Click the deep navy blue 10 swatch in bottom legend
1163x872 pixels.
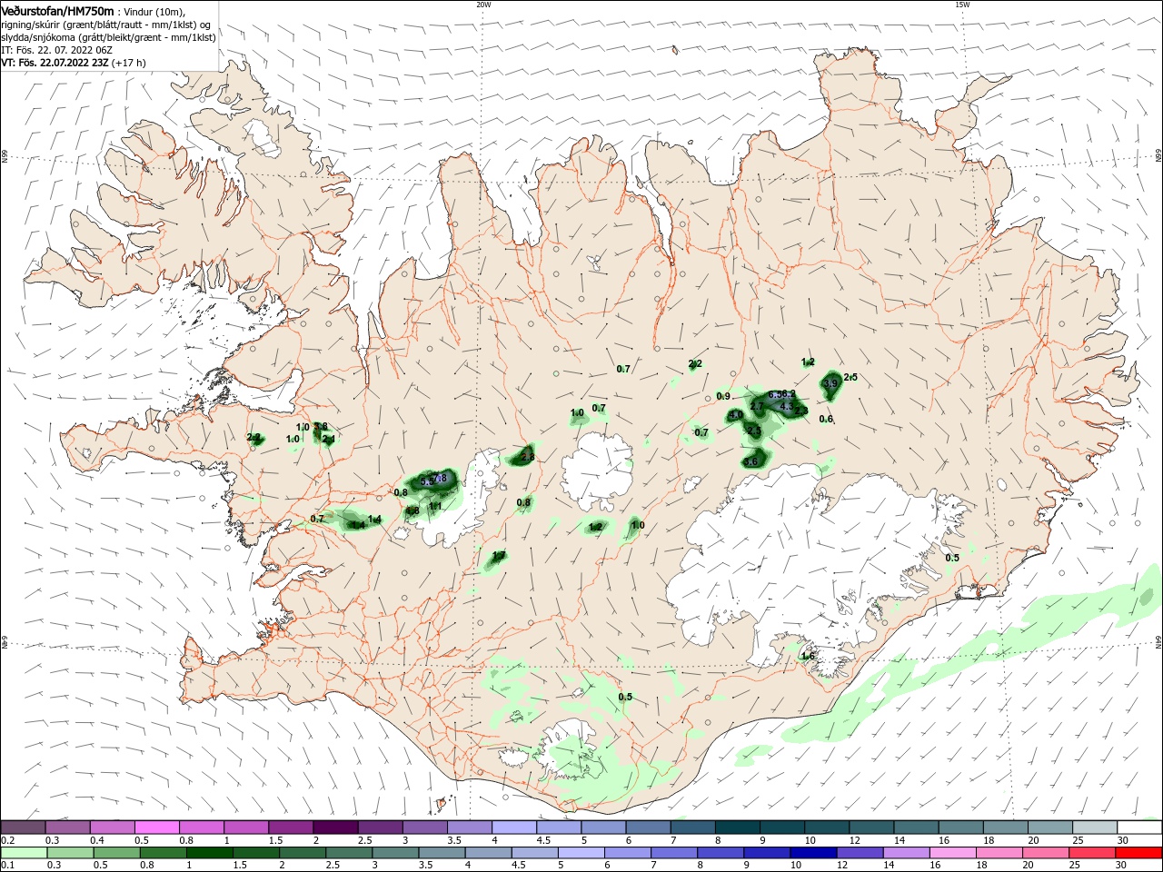click(811, 853)
